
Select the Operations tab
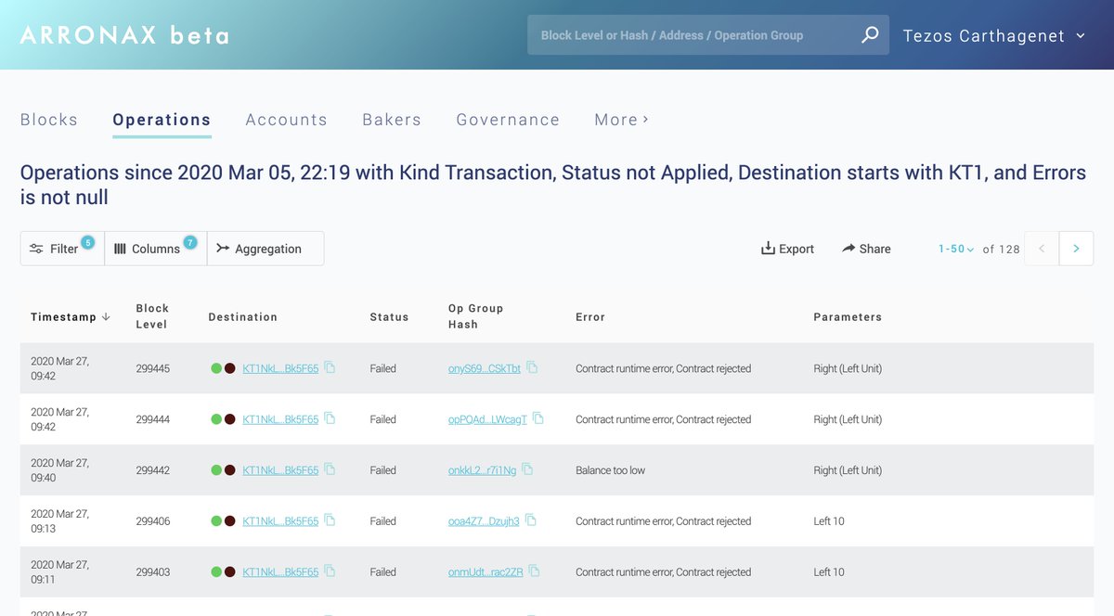[162, 120]
